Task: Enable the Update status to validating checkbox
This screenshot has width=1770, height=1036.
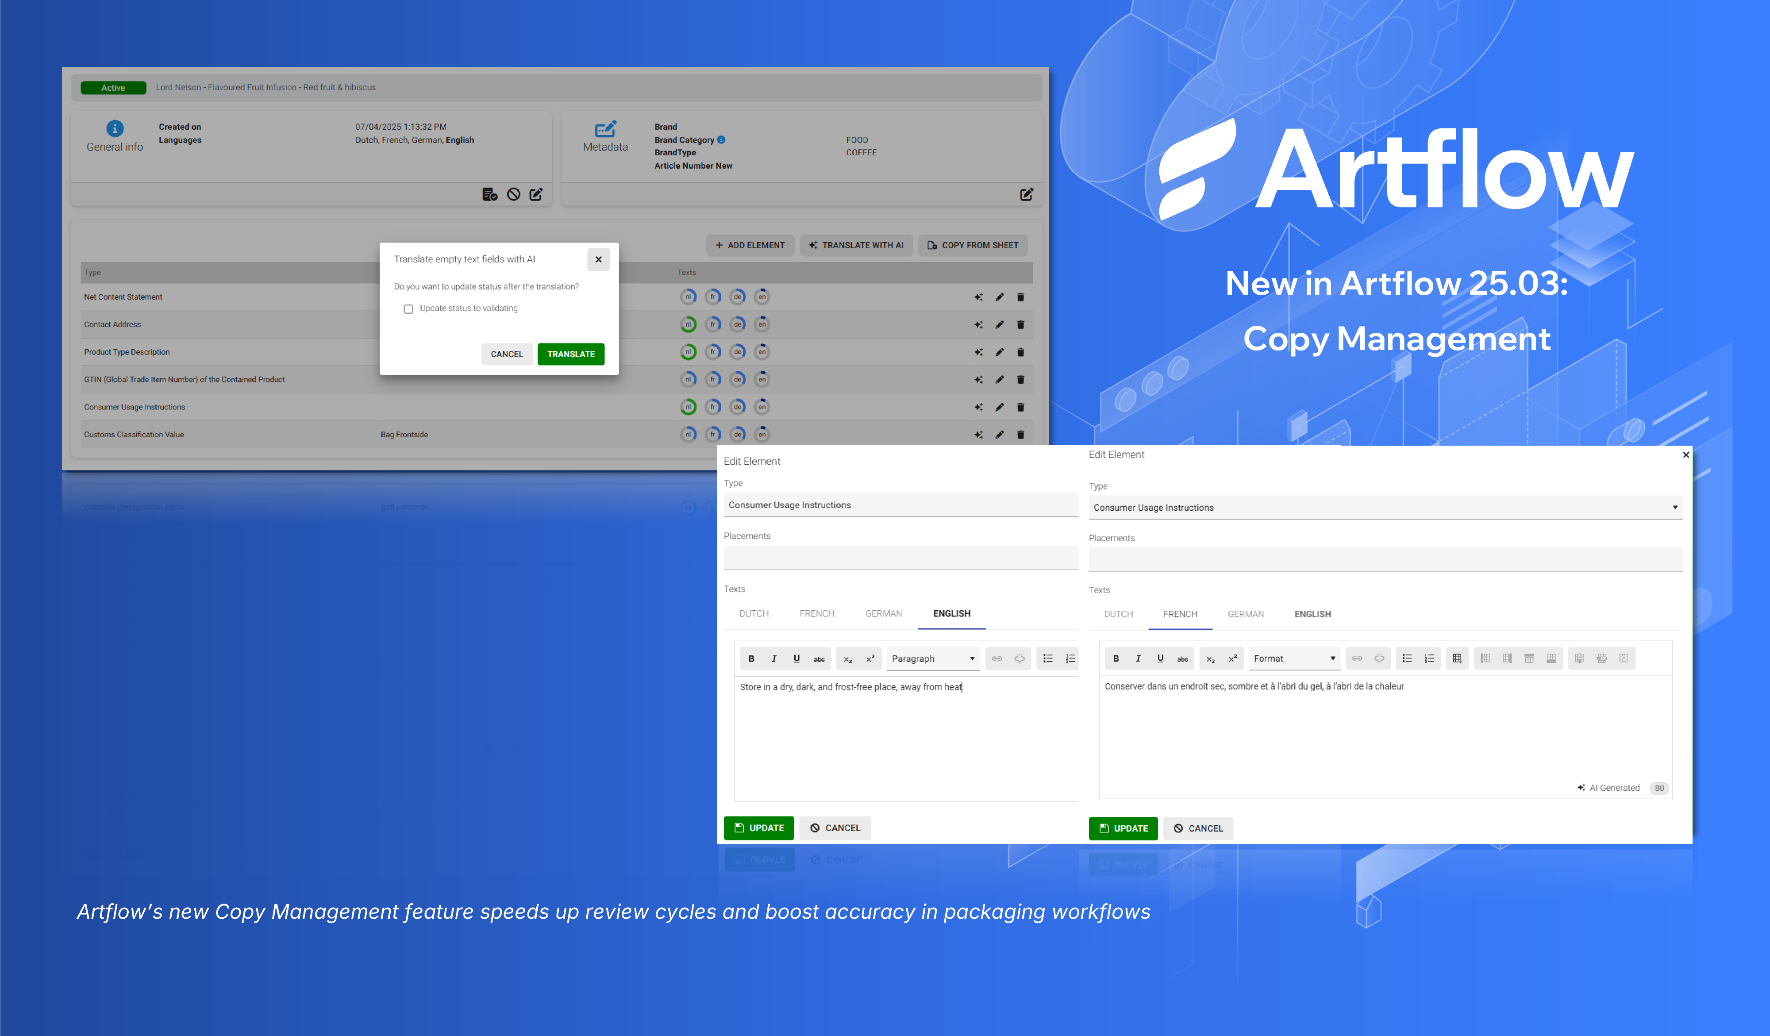Action: click(408, 308)
